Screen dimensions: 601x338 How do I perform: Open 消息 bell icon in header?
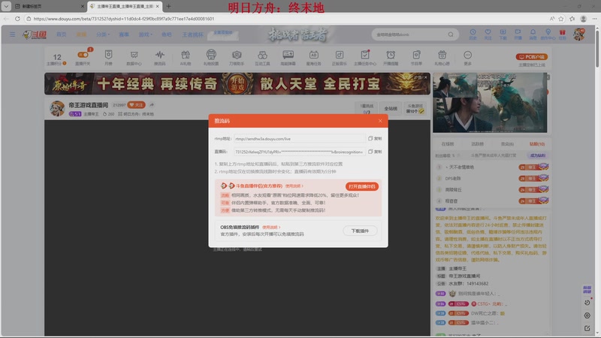tap(533, 35)
